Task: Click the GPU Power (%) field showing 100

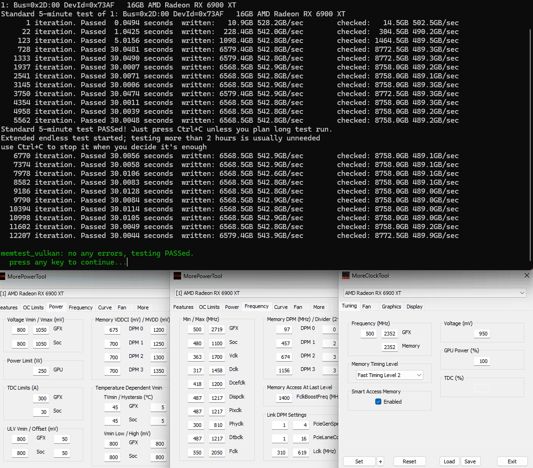Action: (x=482, y=361)
